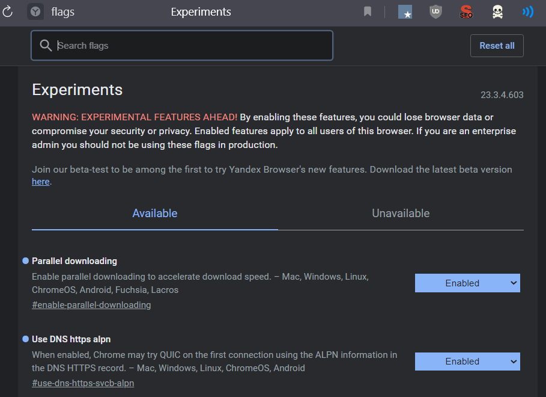Open the Use DNS https alpn dropdown
Screen dimensions: 546x397
click(467, 362)
